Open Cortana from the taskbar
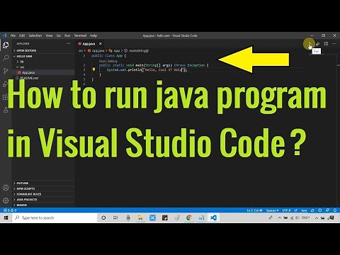 point(103,217)
